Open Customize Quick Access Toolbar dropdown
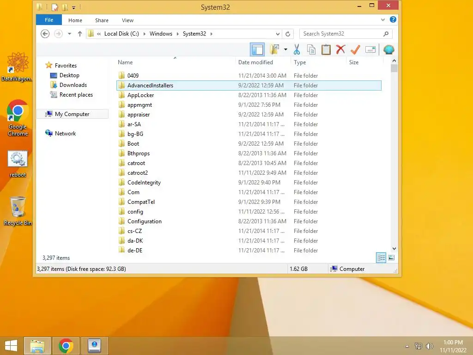 pyautogui.click(x=73, y=7)
